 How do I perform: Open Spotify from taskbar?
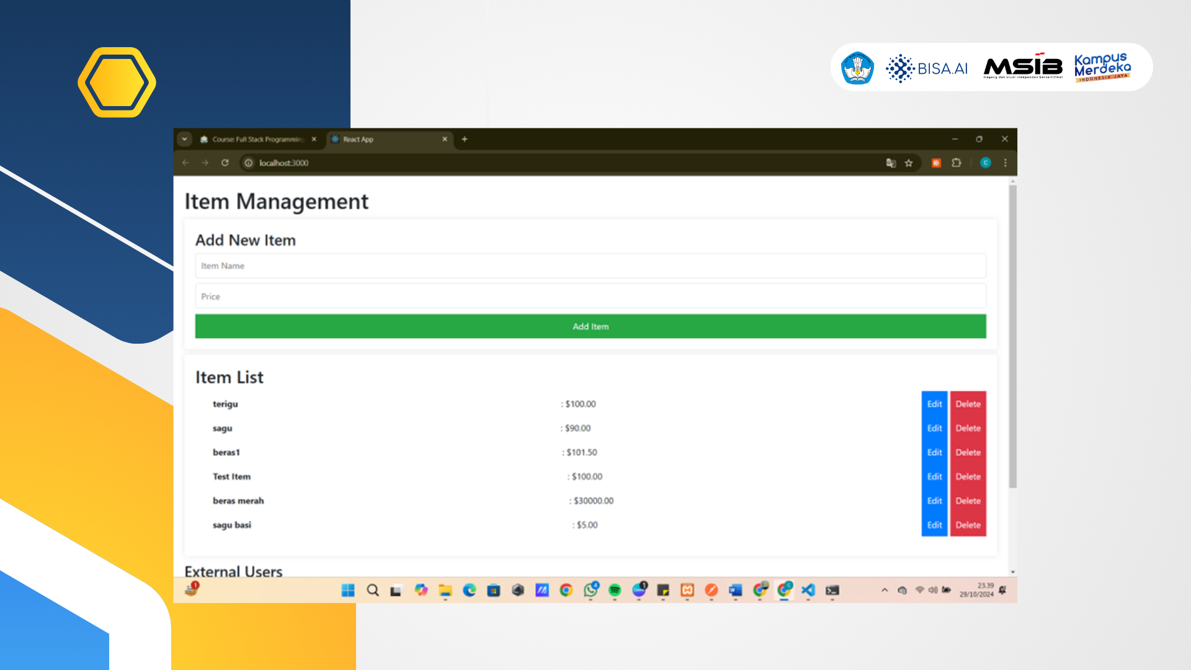point(615,590)
